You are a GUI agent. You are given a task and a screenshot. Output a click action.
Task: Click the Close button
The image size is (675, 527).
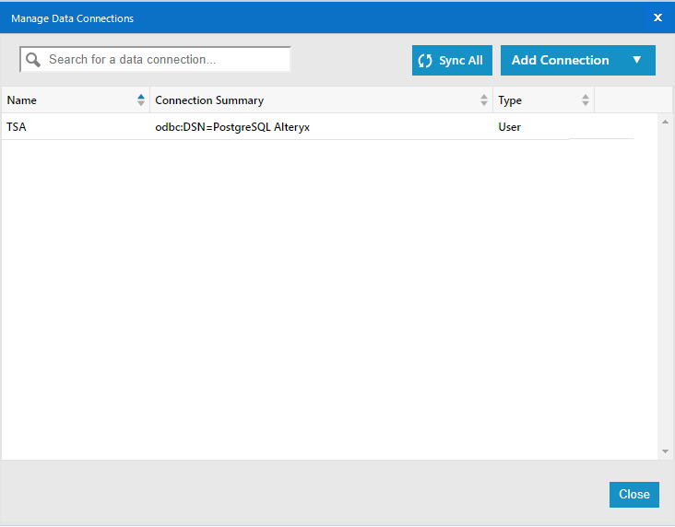634,495
